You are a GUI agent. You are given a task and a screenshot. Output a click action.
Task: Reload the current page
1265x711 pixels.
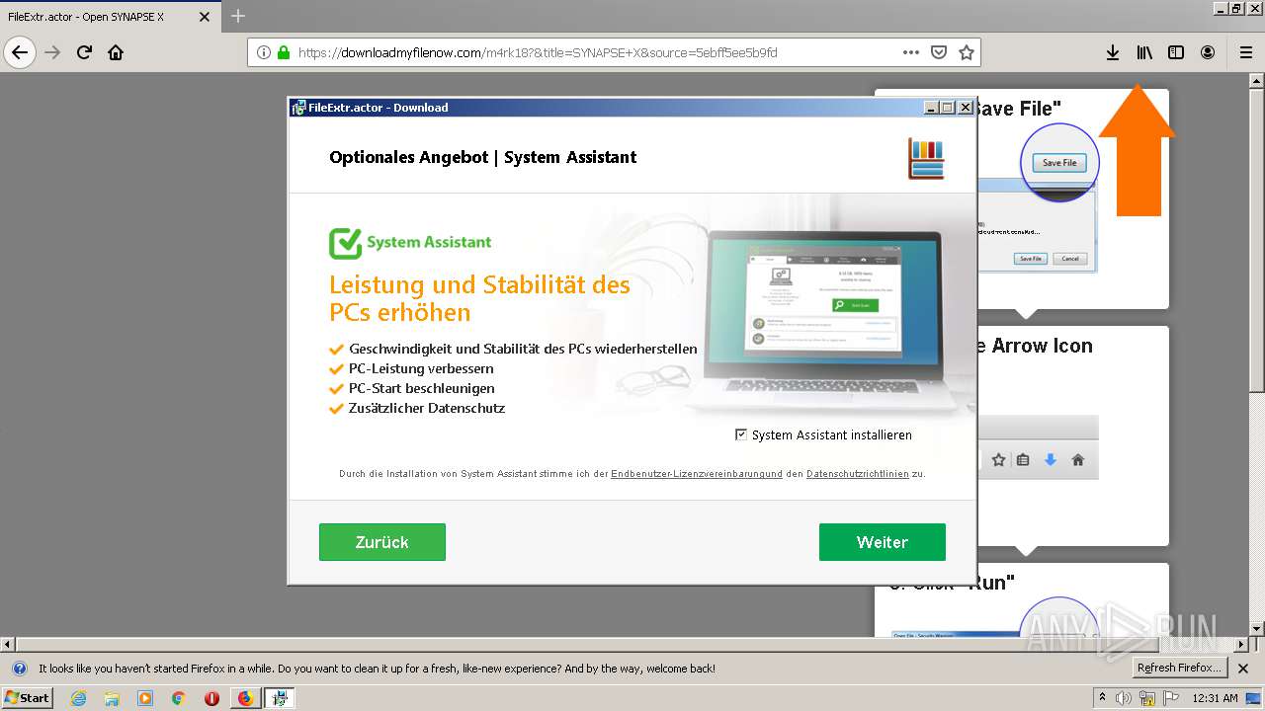point(84,52)
